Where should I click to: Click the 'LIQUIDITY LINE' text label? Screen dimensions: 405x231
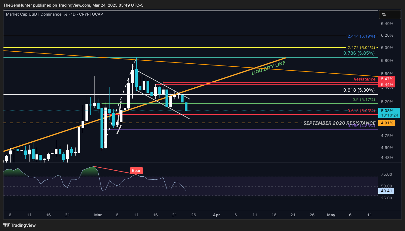pos(268,68)
